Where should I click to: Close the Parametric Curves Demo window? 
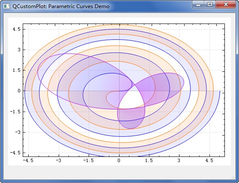226,5
